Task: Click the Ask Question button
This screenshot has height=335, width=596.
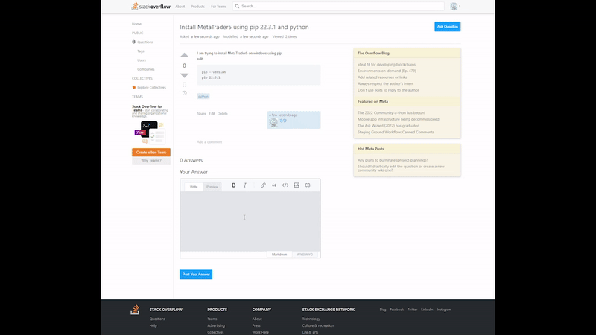Action: click(x=448, y=27)
